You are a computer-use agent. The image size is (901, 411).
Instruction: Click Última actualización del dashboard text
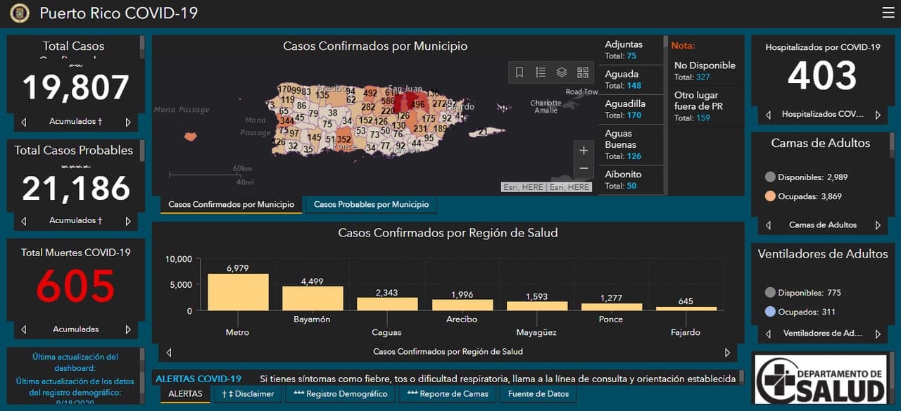click(75, 362)
